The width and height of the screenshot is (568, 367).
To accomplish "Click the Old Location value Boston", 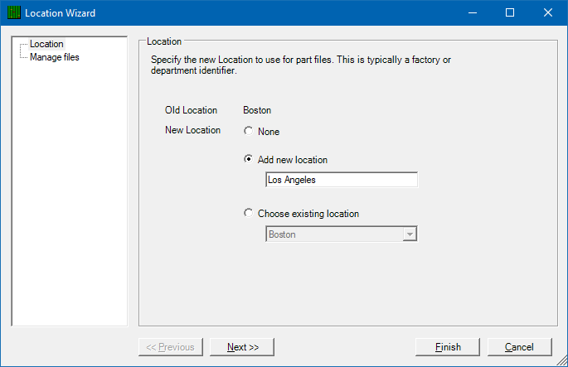I will (257, 110).
